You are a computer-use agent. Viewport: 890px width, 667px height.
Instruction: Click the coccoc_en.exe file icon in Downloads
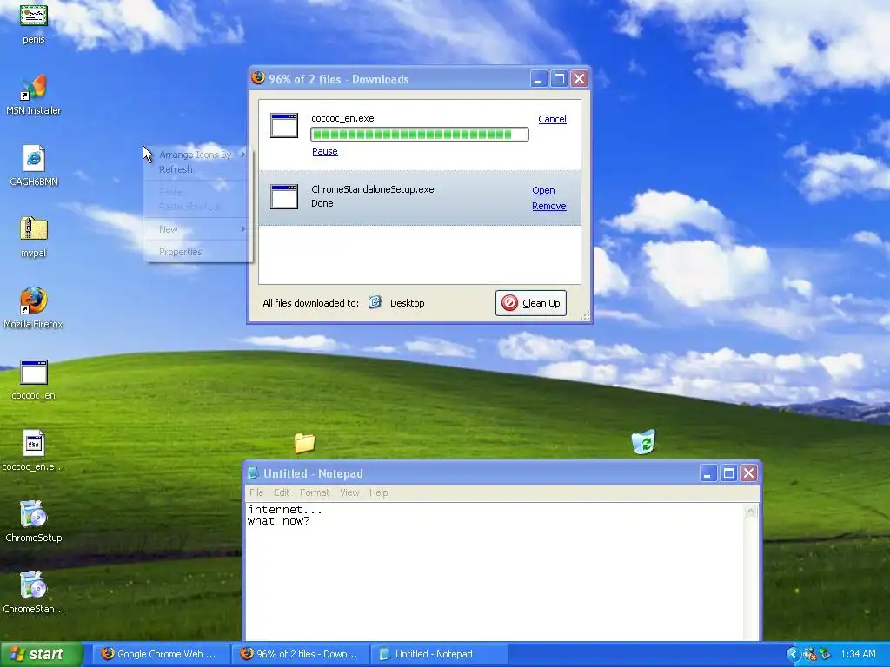click(x=284, y=125)
